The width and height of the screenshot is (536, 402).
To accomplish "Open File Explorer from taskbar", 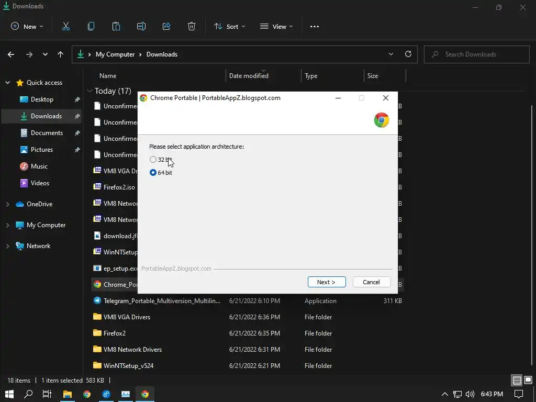I will click(x=68, y=394).
